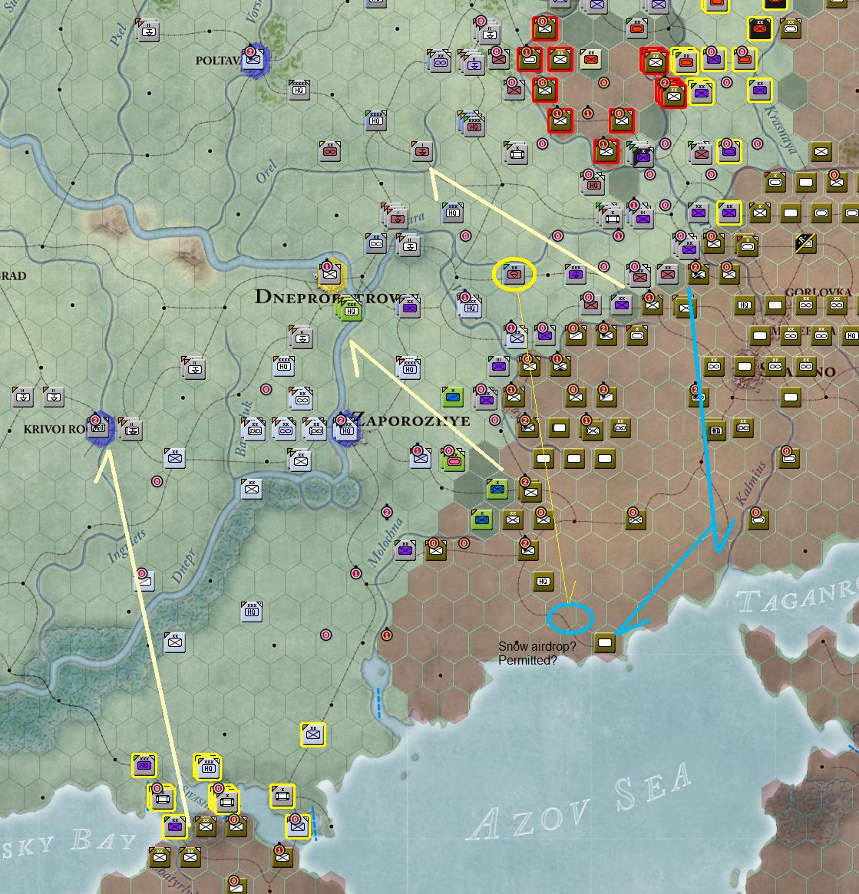
Task: Click the Orel river label
Action: coord(266,172)
